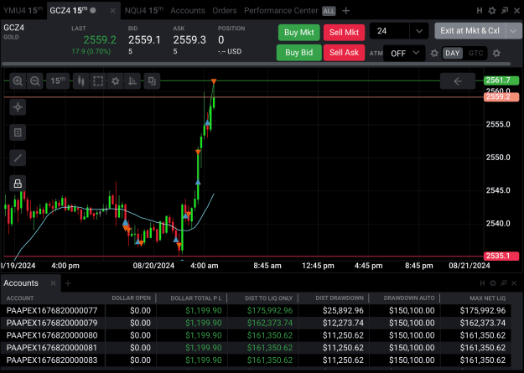
Task: Expand the quantity dropdown next to 24
Action: [x=419, y=31]
